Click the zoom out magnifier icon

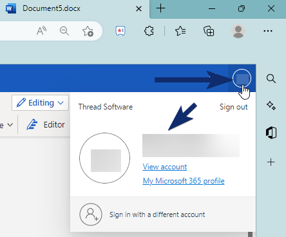(64, 31)
